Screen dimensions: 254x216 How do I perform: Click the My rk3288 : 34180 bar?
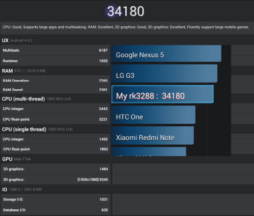pos(163,94)
